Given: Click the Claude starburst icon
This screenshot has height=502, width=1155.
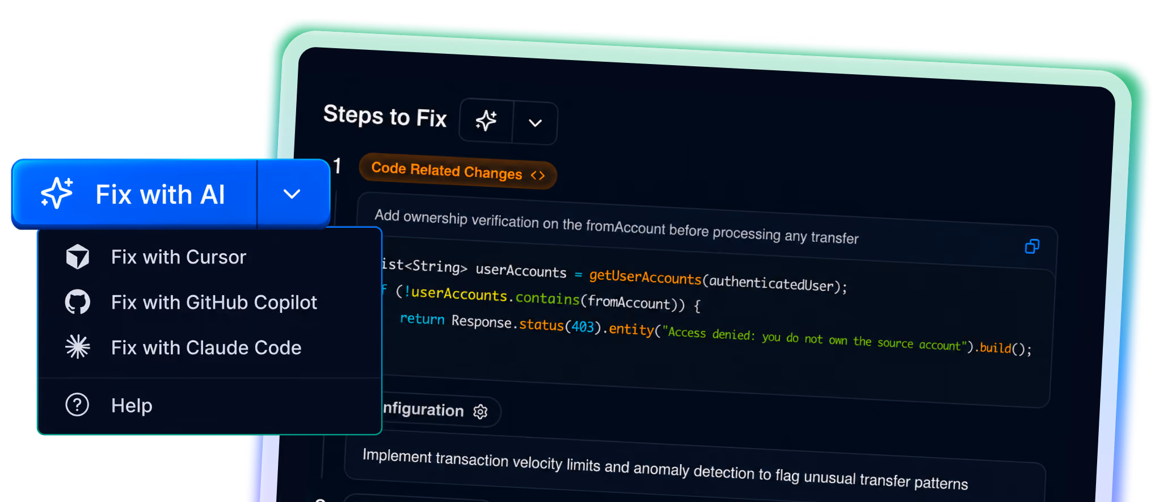Looking at the screenshot, I should click(78, 347).
